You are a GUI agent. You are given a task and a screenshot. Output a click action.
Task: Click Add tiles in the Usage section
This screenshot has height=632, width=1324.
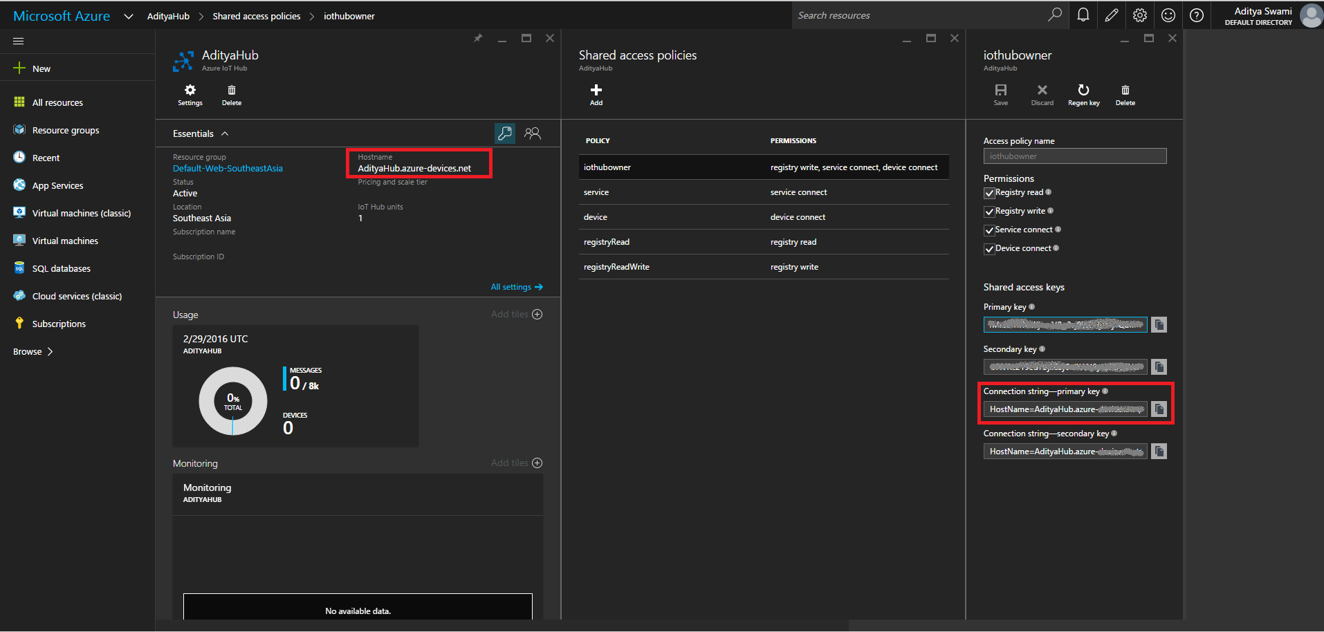tap(517, 314)
